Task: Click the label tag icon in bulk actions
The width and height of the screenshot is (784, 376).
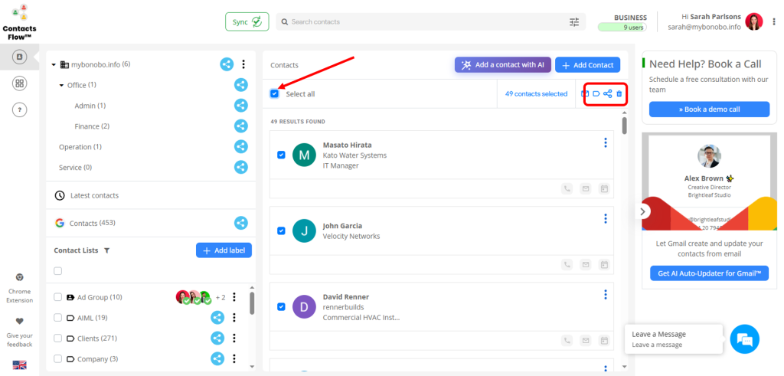Action: [596, 93]
